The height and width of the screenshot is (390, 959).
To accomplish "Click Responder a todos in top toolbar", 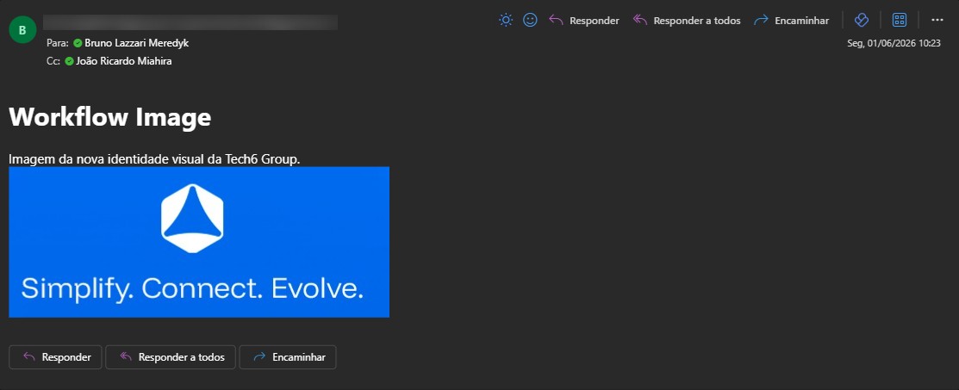I will pyautogui.click(x=687, y=20).
